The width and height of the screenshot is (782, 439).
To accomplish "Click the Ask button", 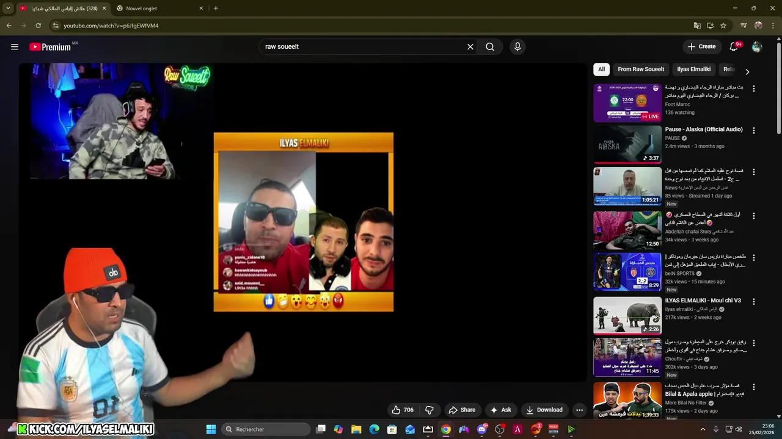I will (500, 410).
